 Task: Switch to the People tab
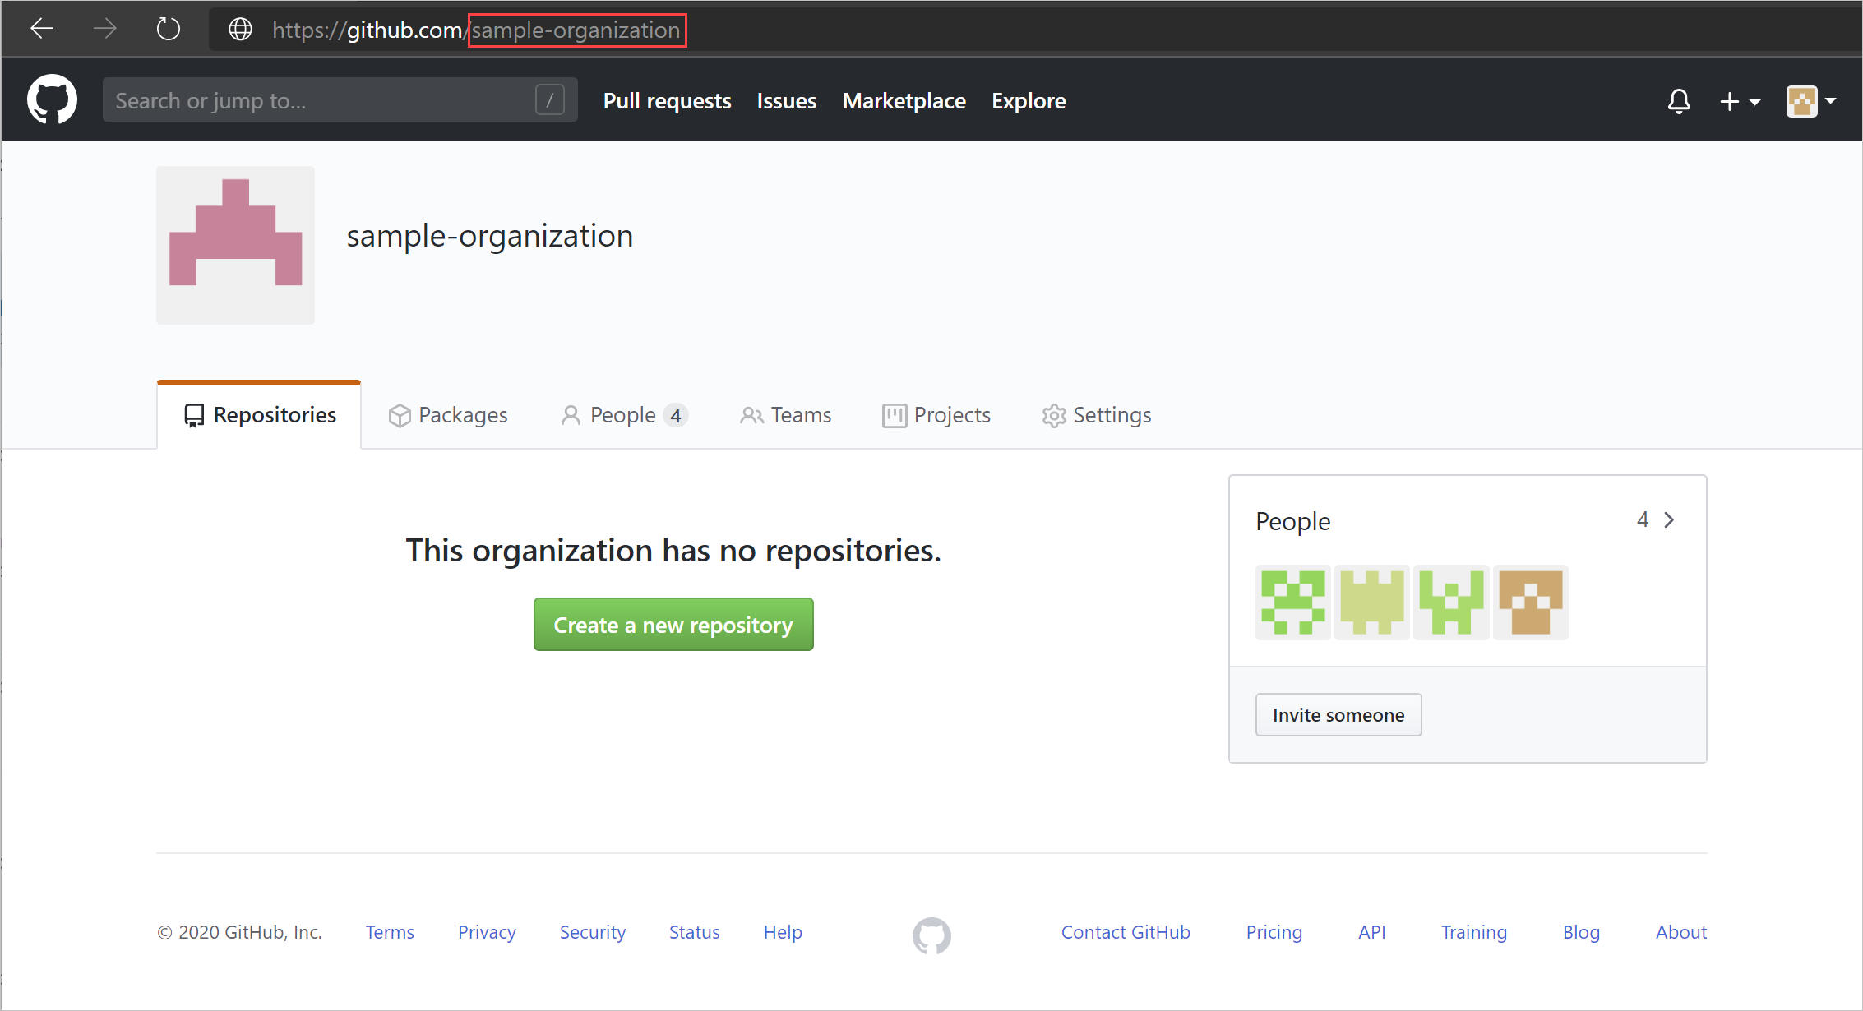click(622, 414)
